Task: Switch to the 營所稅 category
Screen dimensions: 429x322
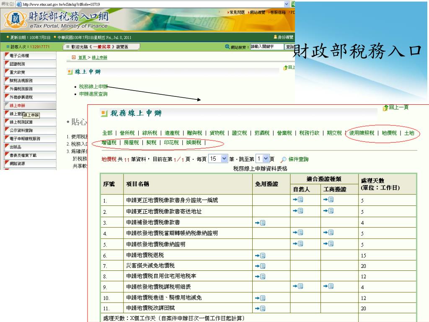Action: click(x=127, y=133)
